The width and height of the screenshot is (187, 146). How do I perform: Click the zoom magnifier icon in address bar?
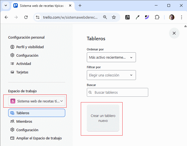105,17
